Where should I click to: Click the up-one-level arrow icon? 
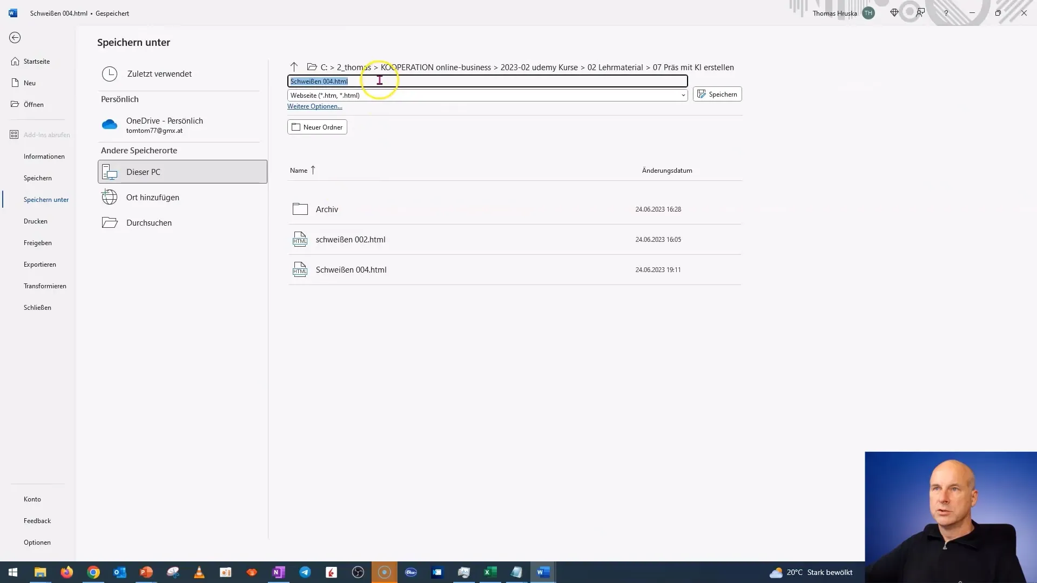[x=294, y=67]
